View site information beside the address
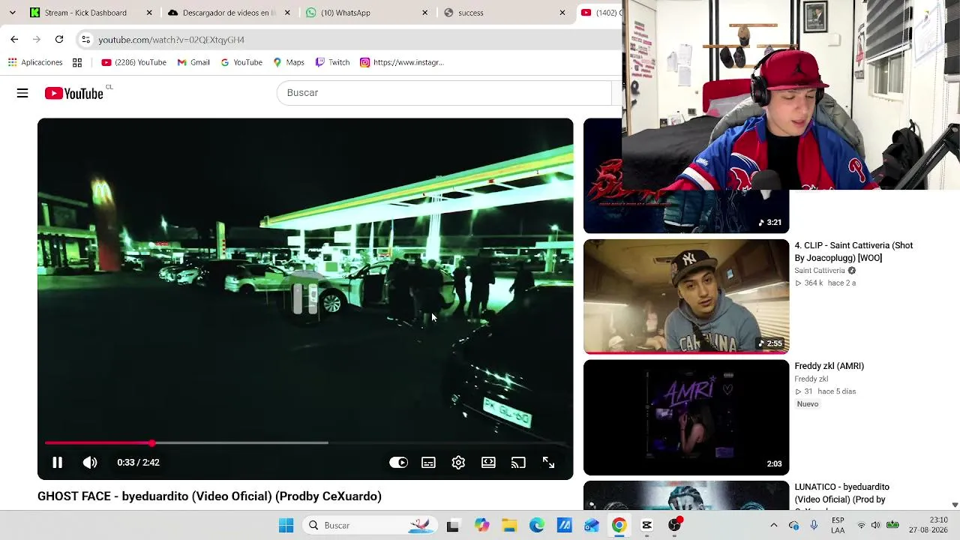Image resolution: width=960 pixels, height=540 pixels. [x=85, y=39]
